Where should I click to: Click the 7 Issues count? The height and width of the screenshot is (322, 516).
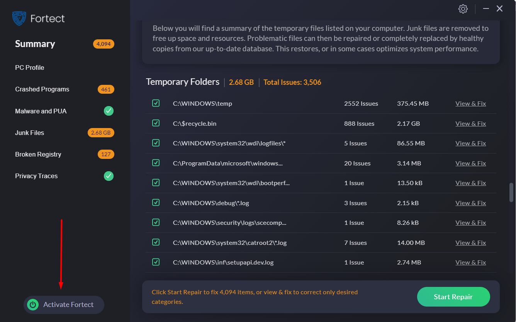pyautogui.click(x=355, y=243)
